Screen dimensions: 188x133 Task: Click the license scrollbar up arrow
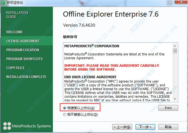pyautogui.click(x=175, y=45)
